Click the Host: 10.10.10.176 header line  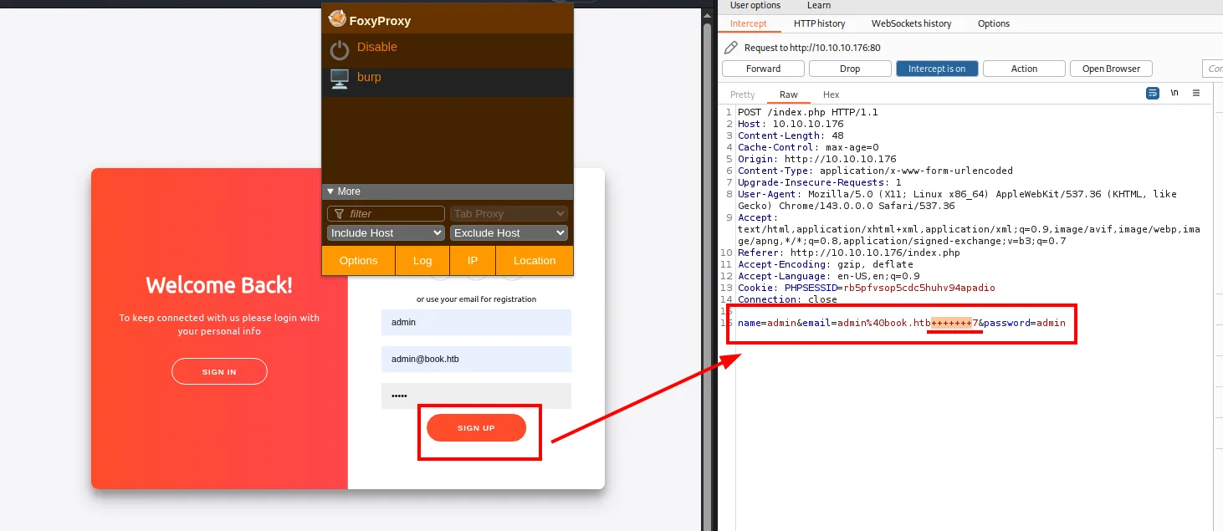[791, 124]
